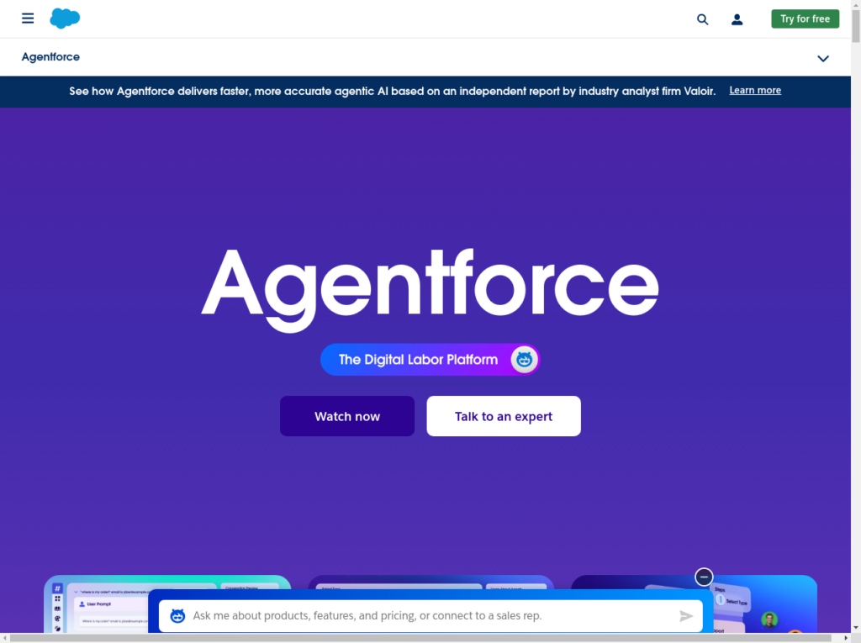Open the hamburger navigation menu
Image resolution: width=861 pixels, height=643 pixels.
pos(28,18)
